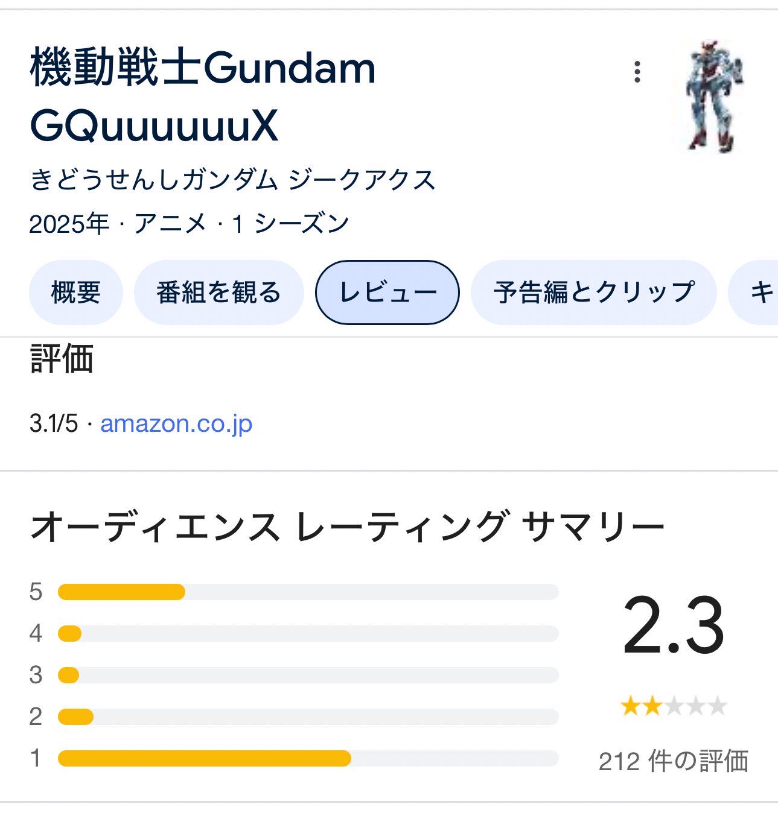Open the amazon.co.jp rating link
The height and width of the screenshot is (816, 778).
coord(176,423)
